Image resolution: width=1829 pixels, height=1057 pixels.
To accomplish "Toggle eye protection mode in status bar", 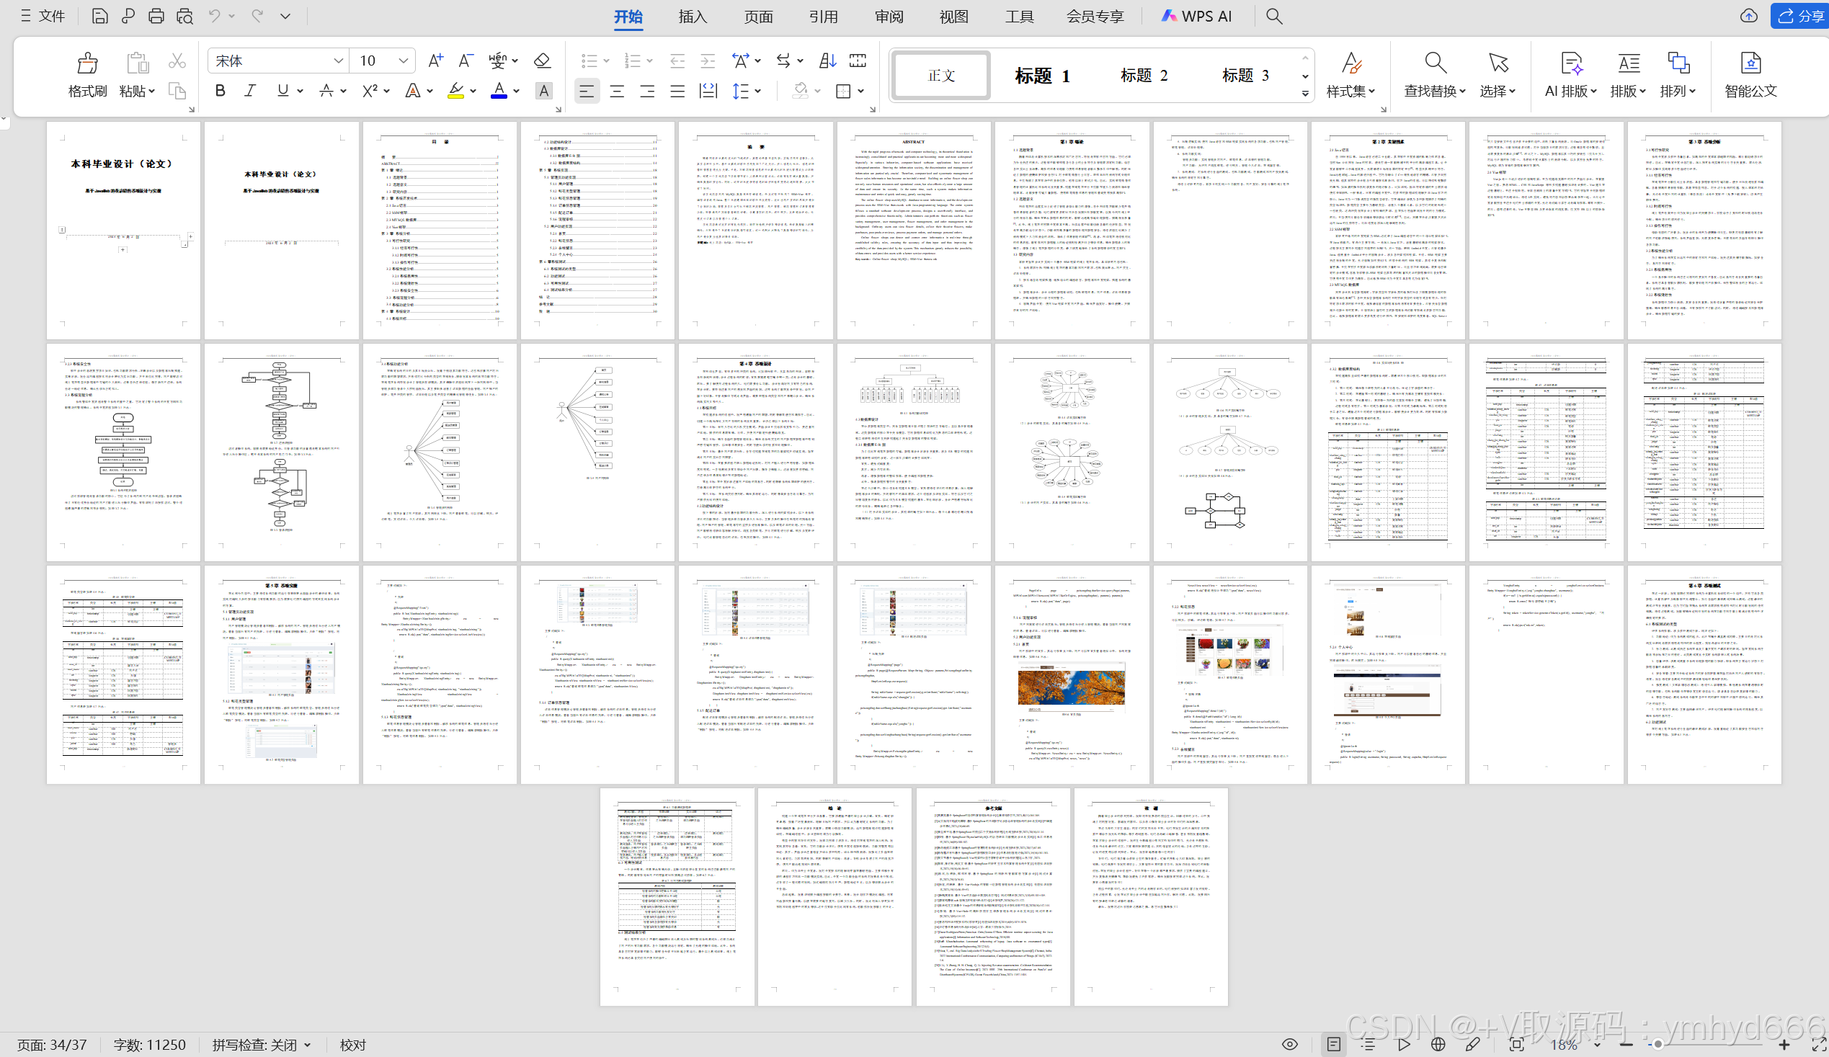I will coord(1289,1044).
